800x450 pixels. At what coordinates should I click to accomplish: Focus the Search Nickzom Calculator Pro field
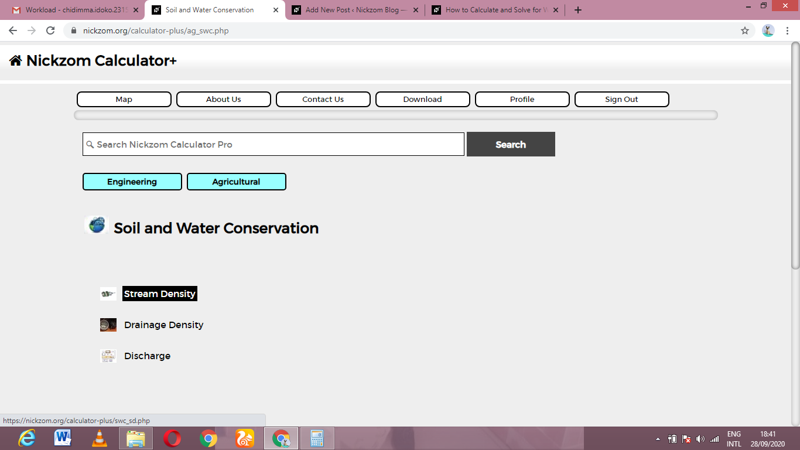tap(273, 144)
